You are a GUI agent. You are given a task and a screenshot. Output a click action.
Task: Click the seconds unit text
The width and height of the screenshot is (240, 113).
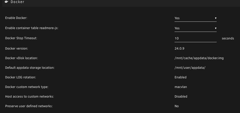pyautogui.click(x=228, y=38)
